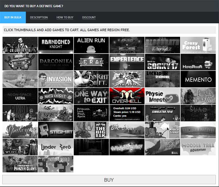Choose the Pirates of Black Cove thumbnail
219x187 pixels.
coord(198,96)
